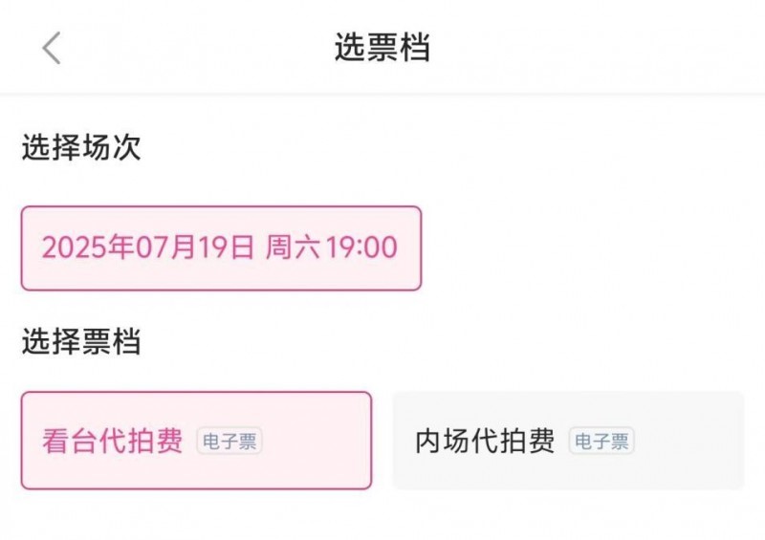Click the 电子票 badge beside 内场代拍费
This screenshot has width=765, height=540.
[601, 442]
